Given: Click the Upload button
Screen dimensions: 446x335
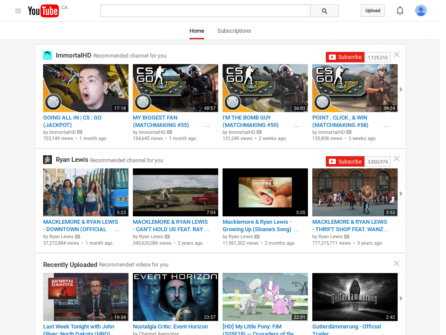Looking at the screenshot, I should 373,10.
